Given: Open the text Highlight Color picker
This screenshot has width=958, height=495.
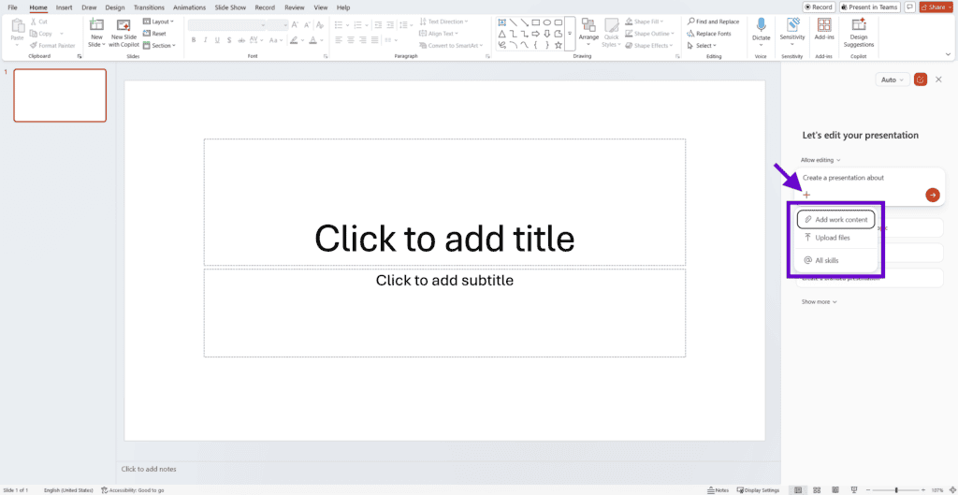Looking at the screenshot, I should coord(296,40).
